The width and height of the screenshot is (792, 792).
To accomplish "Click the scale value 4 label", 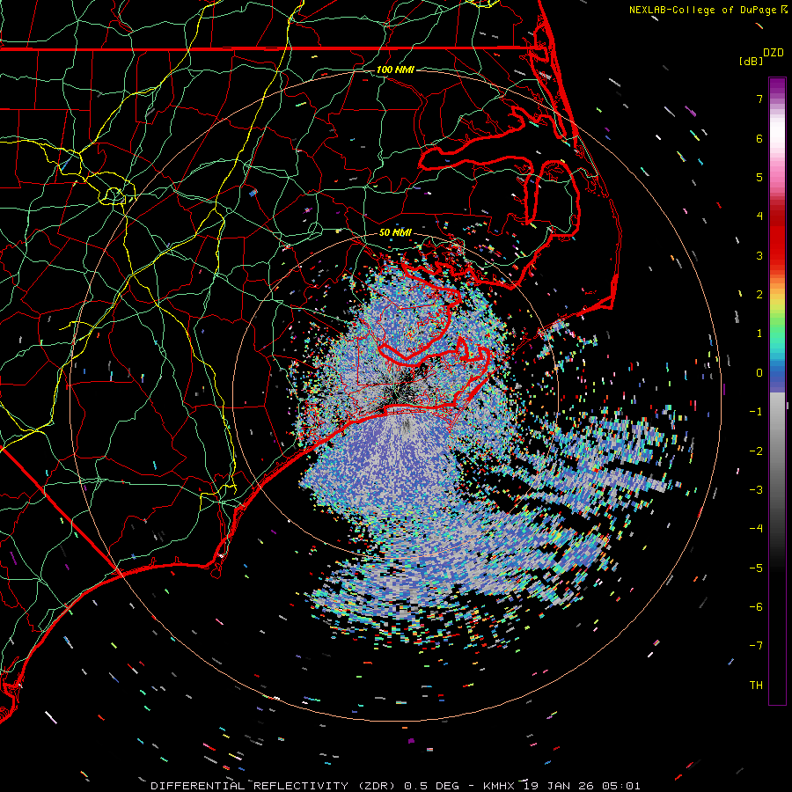I will 759,216.
